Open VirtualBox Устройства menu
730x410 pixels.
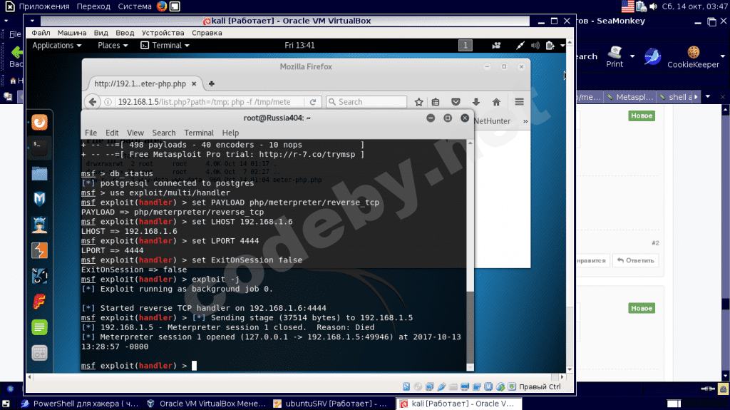coord(163,33)
